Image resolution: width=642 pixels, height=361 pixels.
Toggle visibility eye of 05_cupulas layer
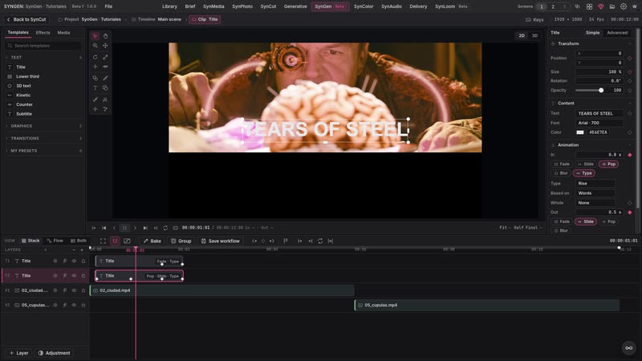point(74,305)
